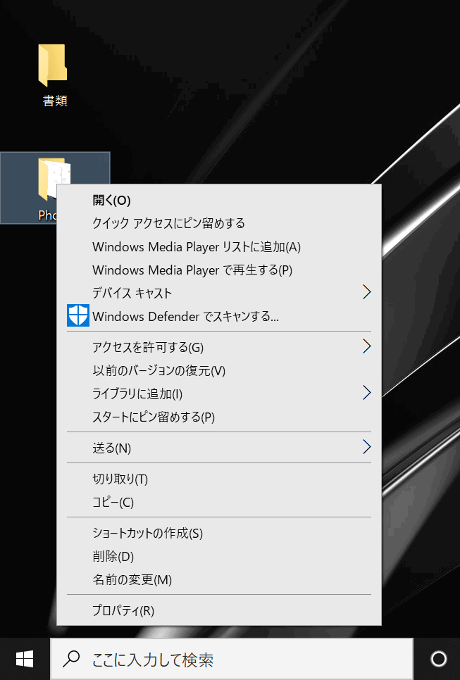This screenshot has height=680, width=460.
Task: Choose 開く(O) from context menu
Action: [219, 200]
